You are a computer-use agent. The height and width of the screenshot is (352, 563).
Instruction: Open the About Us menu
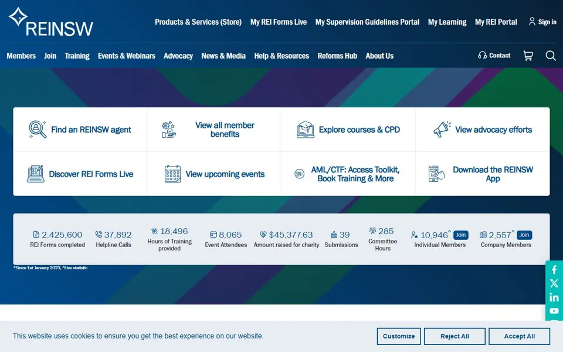coord(379,56)
